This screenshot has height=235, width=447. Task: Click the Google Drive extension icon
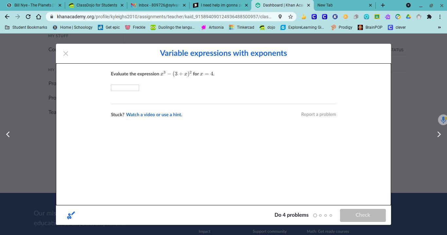(x=408, y=17)
